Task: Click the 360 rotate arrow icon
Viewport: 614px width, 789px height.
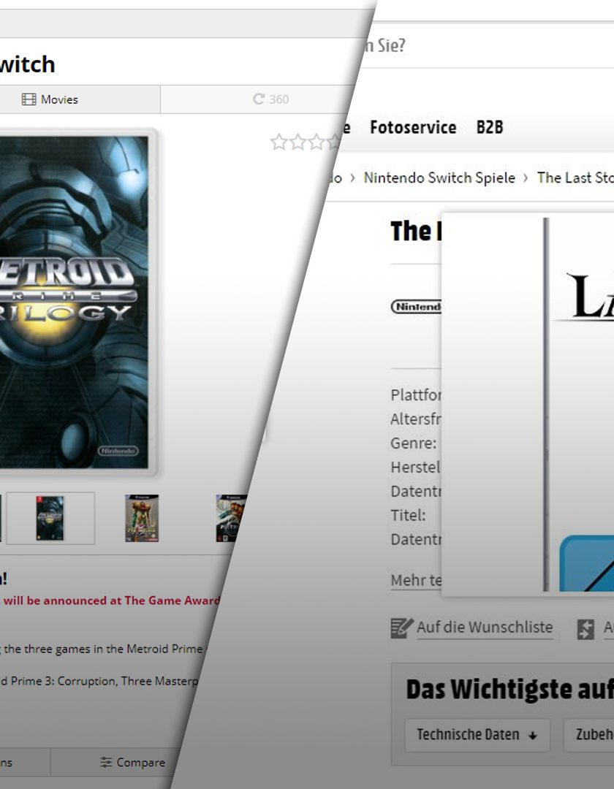Action: tap(259, 99)
